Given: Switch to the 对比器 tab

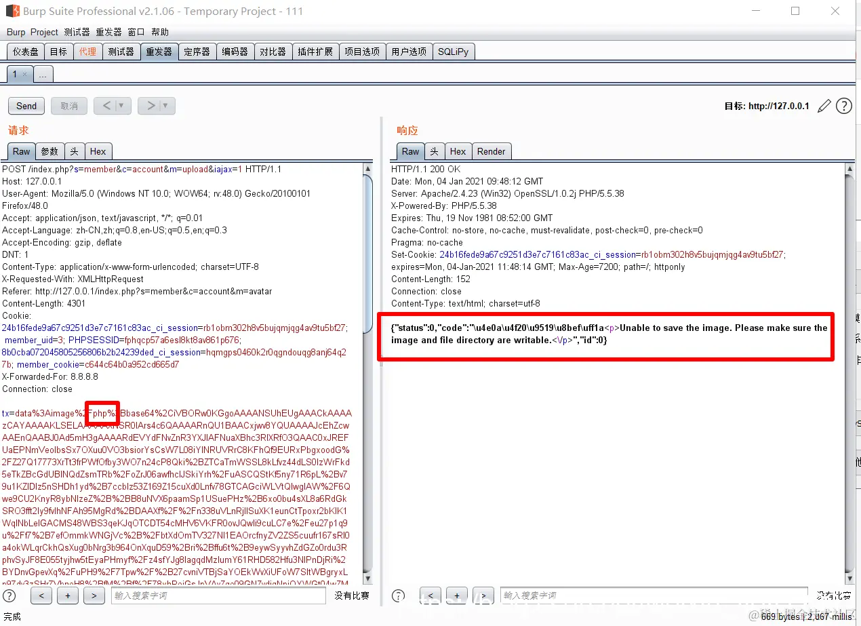Looking at the screenshot, I should (x=273, y=52).
